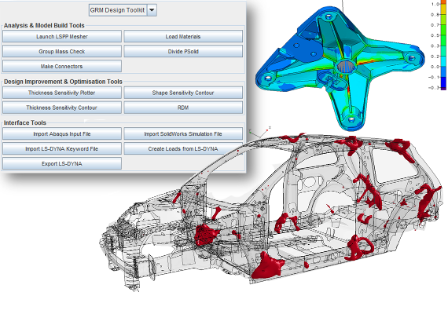Open the Make Connectors tool
The width and height of the screenshot is (448, 314).
[x=62, y=66]
